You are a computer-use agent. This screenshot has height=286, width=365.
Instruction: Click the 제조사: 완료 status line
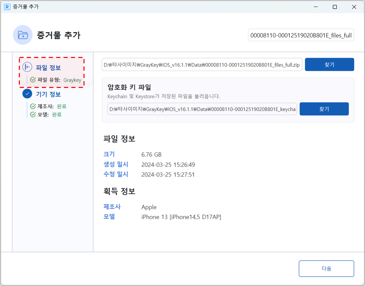[48, 106]
